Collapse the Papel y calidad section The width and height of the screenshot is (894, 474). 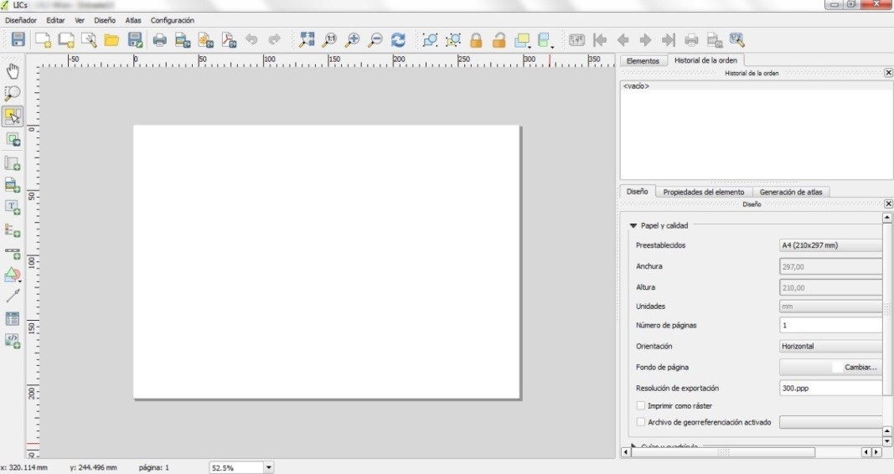[x=633, y=225]
